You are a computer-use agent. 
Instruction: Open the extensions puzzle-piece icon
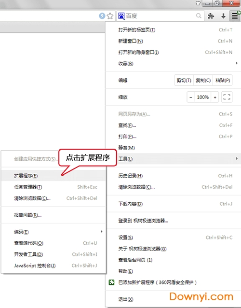211,16
